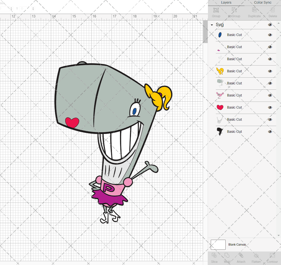Click the Duplicate icon
The width and height of the screenshot is (281, 265).
pyautogui.click(x=254, y=10)
